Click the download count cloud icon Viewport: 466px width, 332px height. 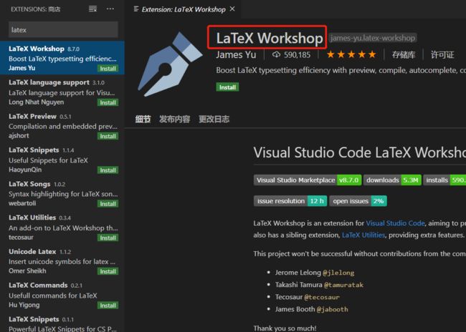click(276, 54)
